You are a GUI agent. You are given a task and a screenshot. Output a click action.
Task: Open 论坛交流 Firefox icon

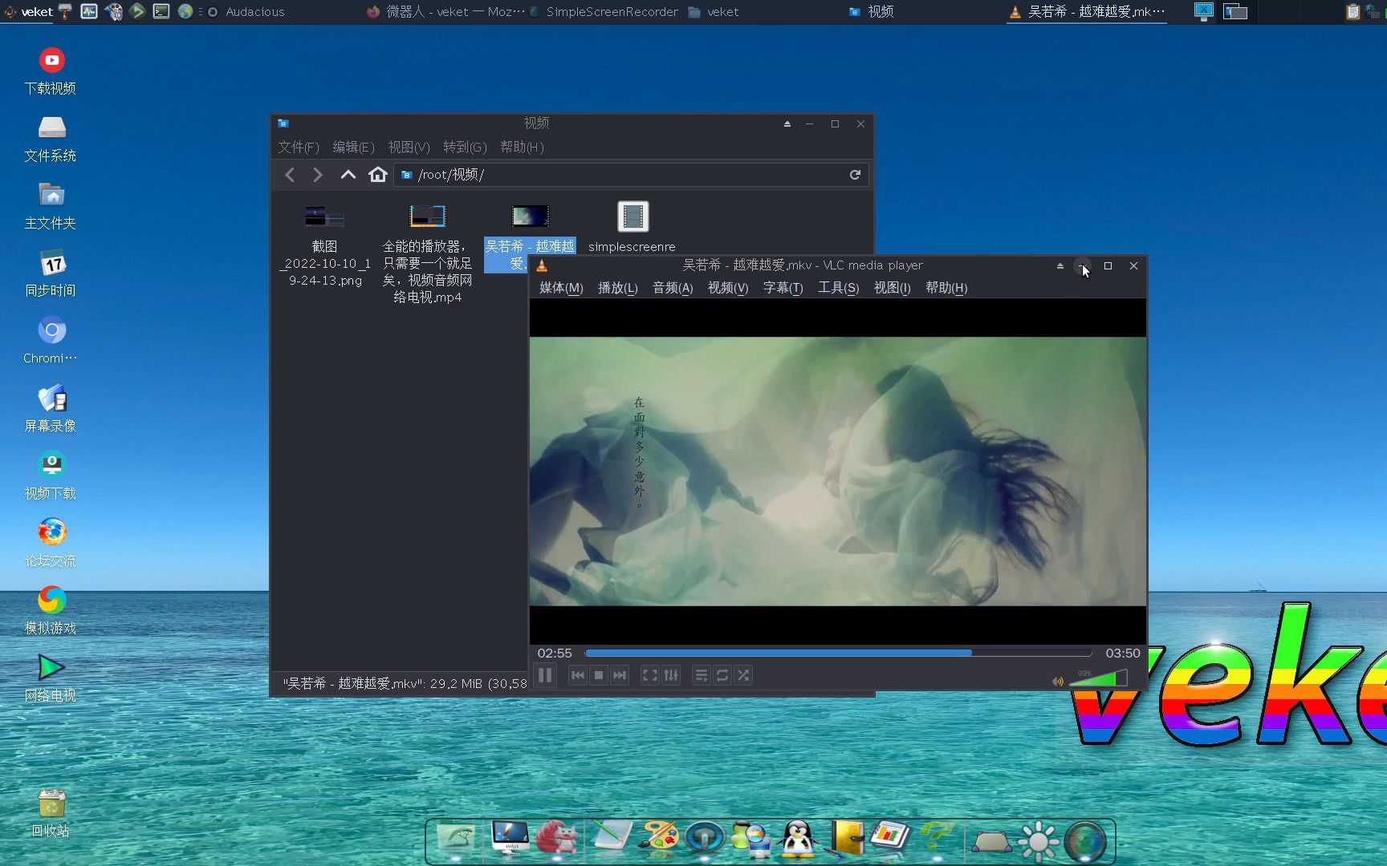coord(51,544)
